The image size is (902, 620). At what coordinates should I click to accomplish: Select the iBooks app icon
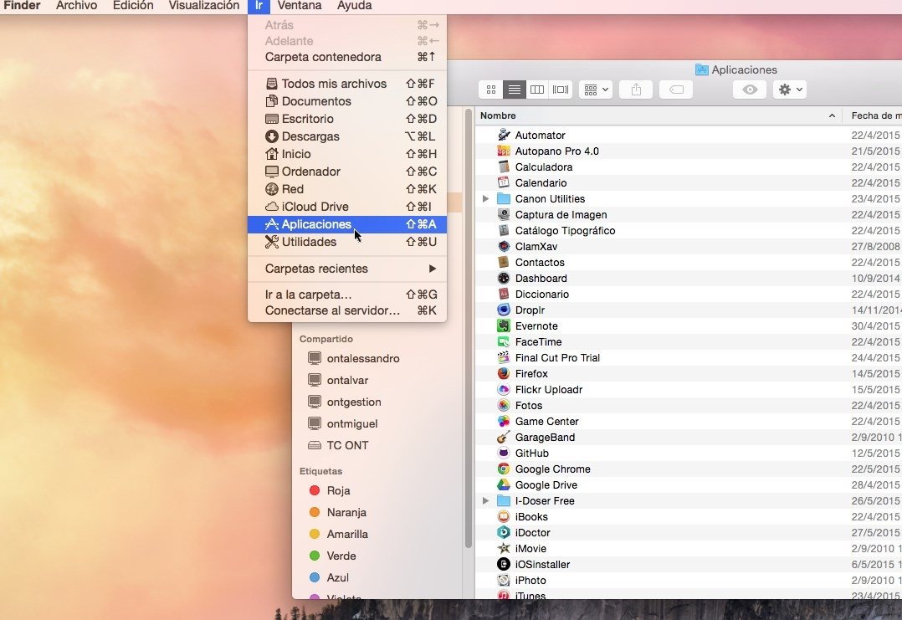point(504,516)
